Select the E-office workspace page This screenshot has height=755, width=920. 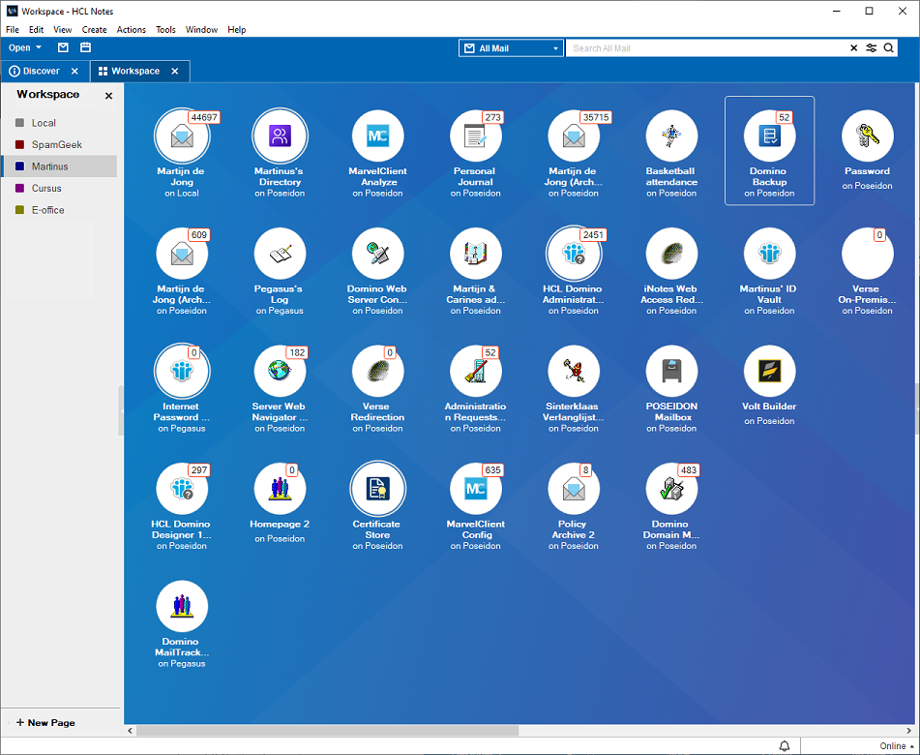point(59,210)
